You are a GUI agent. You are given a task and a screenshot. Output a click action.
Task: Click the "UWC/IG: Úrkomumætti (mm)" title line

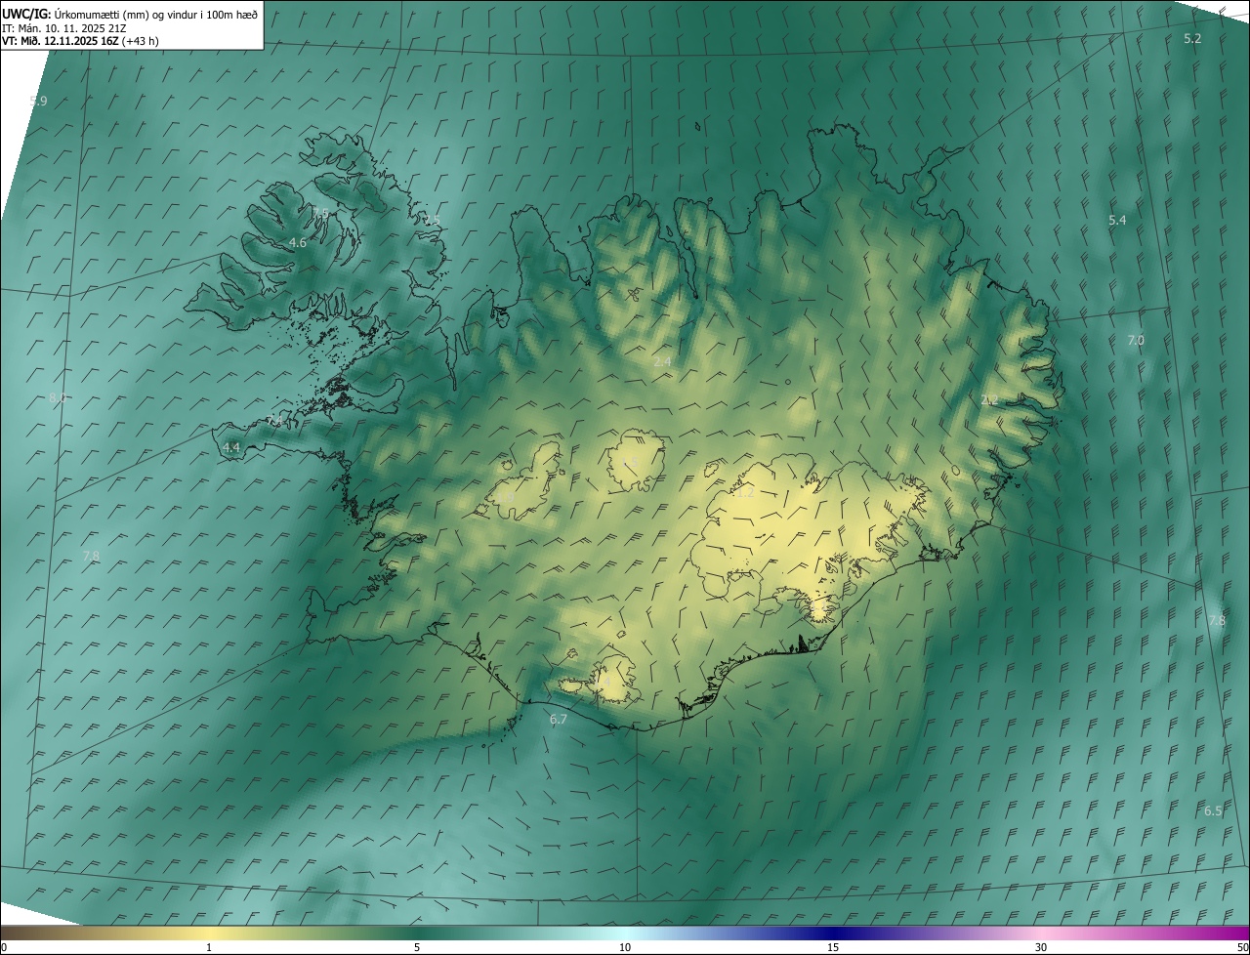click(130, 14)
